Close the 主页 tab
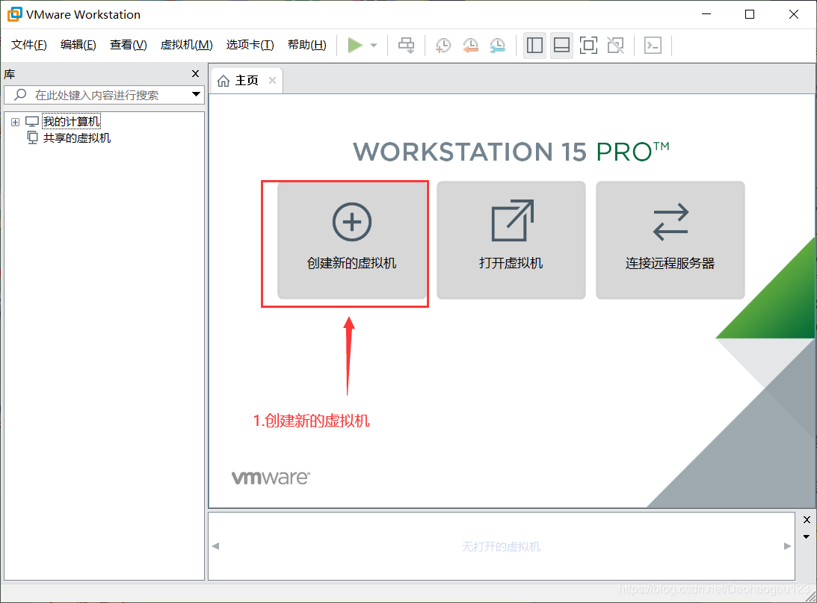The image size is (817, 603). click(x=272, y=80)
